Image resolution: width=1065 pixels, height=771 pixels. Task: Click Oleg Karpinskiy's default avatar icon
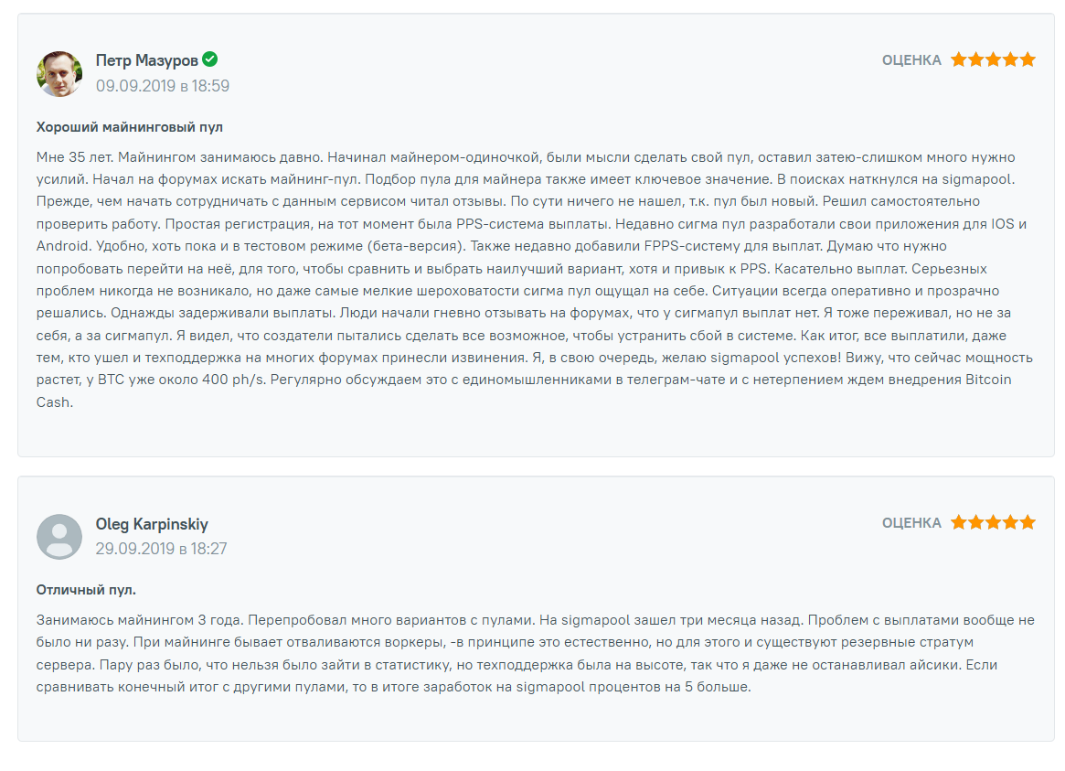point(59,537)
